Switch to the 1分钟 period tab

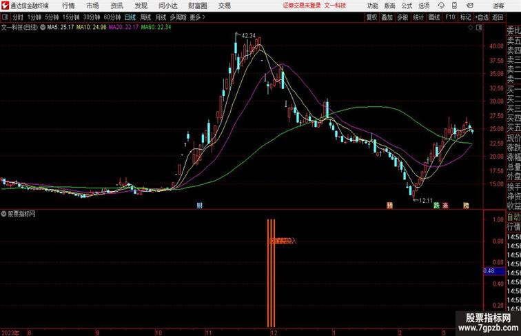[34, 17]
